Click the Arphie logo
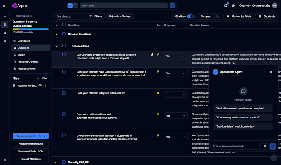Image resolution: width=281 pixels, height=165 pixels. click(20, 6)
